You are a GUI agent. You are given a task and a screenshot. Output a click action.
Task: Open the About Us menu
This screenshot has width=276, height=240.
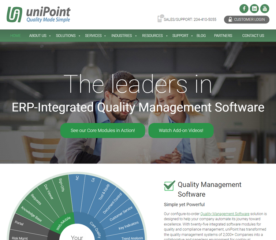[38, 36]
